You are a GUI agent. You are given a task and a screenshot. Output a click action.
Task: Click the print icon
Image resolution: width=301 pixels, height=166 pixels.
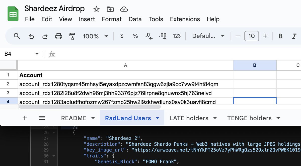[x=58, y=36]
